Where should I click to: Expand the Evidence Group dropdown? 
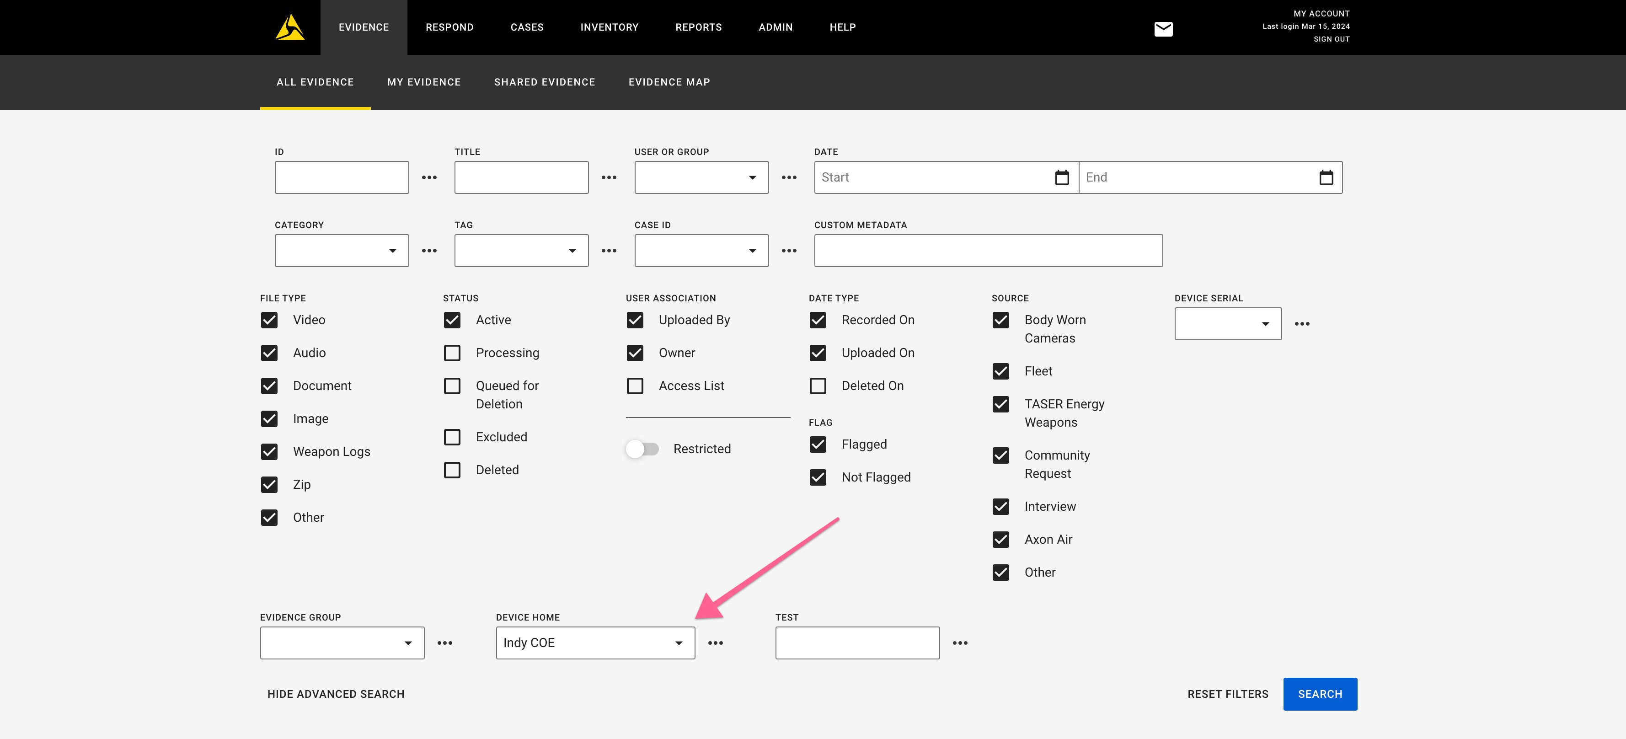tap(342, 643)
